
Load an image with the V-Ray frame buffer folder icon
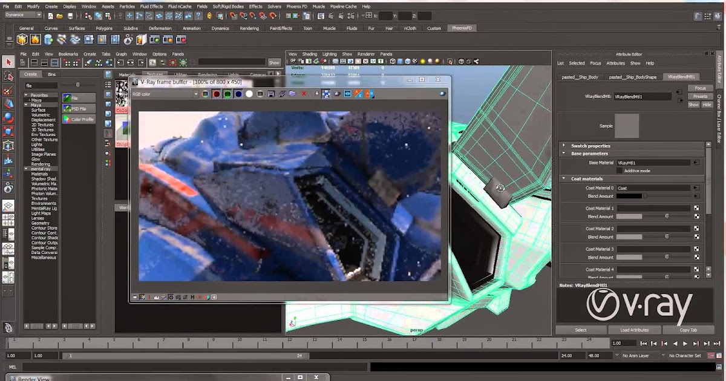tap(292, 94)
